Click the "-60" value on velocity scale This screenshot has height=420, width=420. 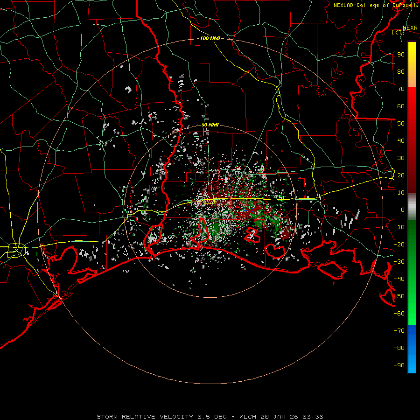tap(399, 314)
